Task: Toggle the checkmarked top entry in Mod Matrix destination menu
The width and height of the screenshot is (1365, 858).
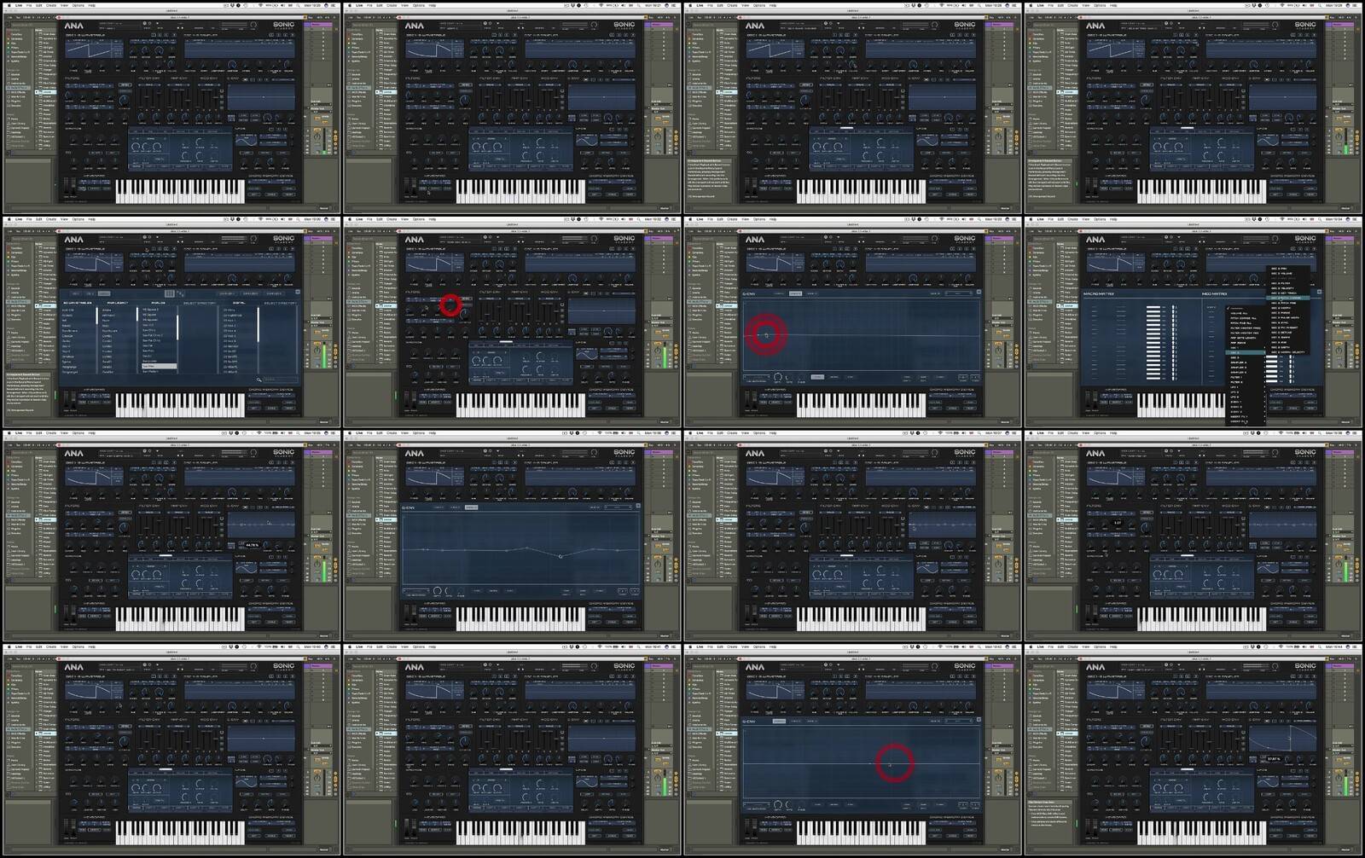Action: [x=1237, y=308]
